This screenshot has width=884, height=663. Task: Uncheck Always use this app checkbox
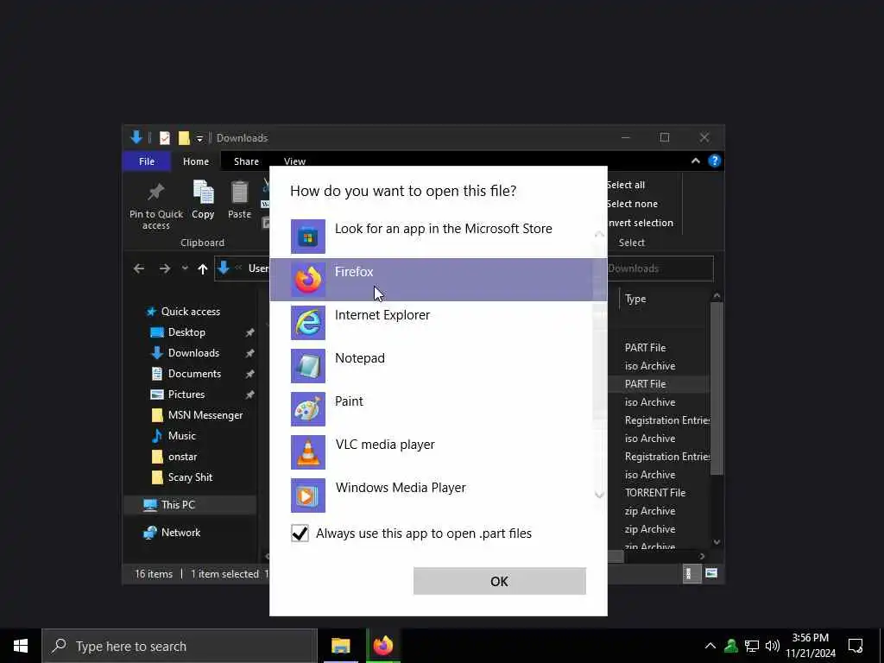point(300,534)
